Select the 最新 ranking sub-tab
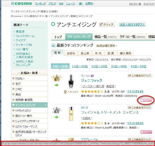Viewport: 155px width, 146px height. point(57,53)
